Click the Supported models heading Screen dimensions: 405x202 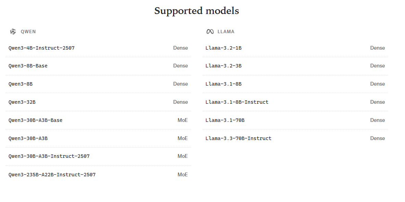tap(196, 11)
